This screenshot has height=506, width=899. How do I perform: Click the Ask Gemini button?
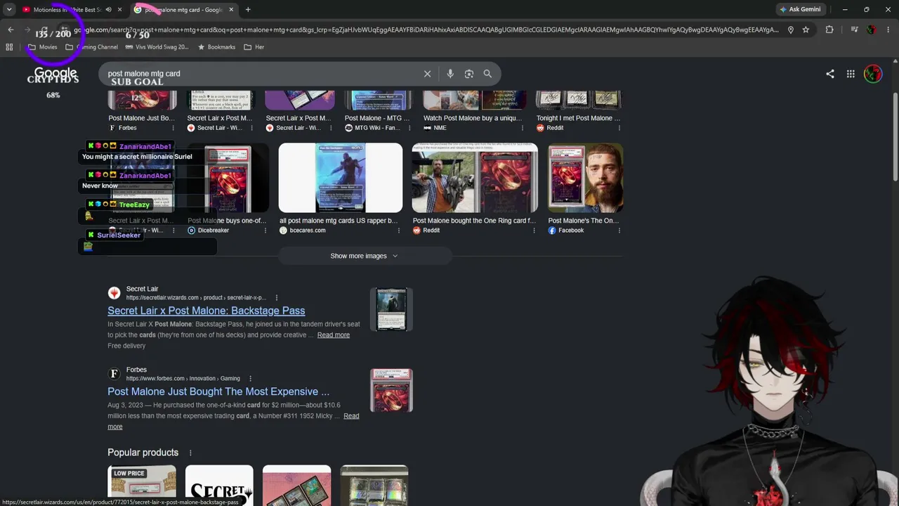tap(799, 10)
